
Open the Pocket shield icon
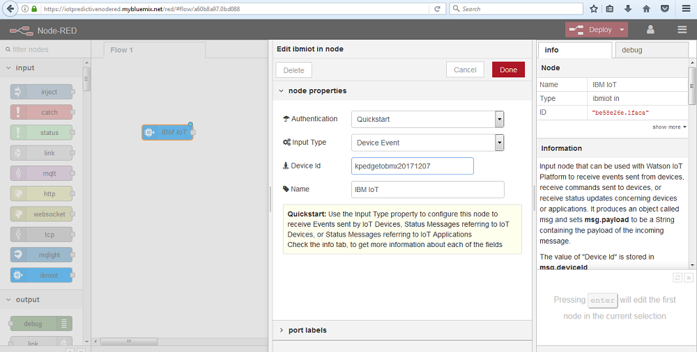tap(664, 8)
